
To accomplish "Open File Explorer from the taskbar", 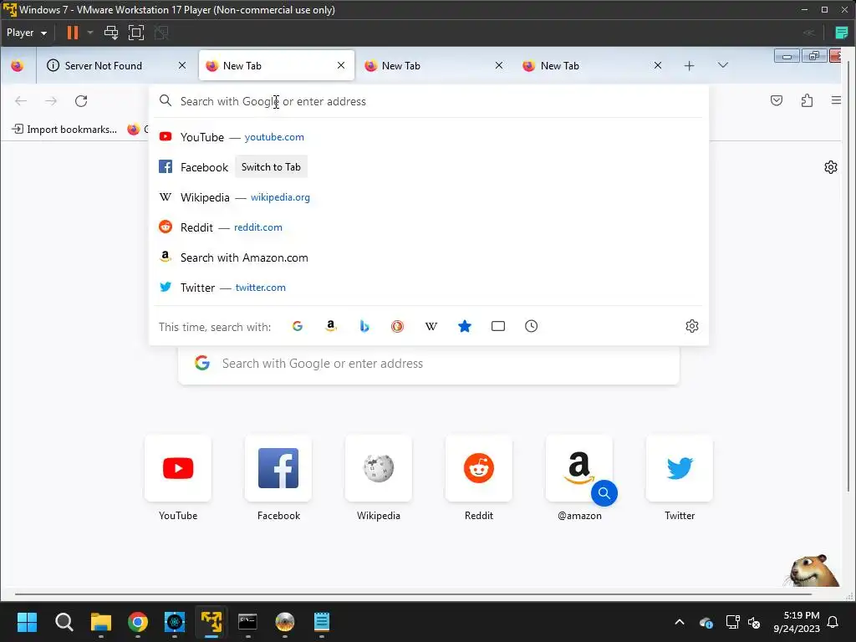I will [101, 622].
